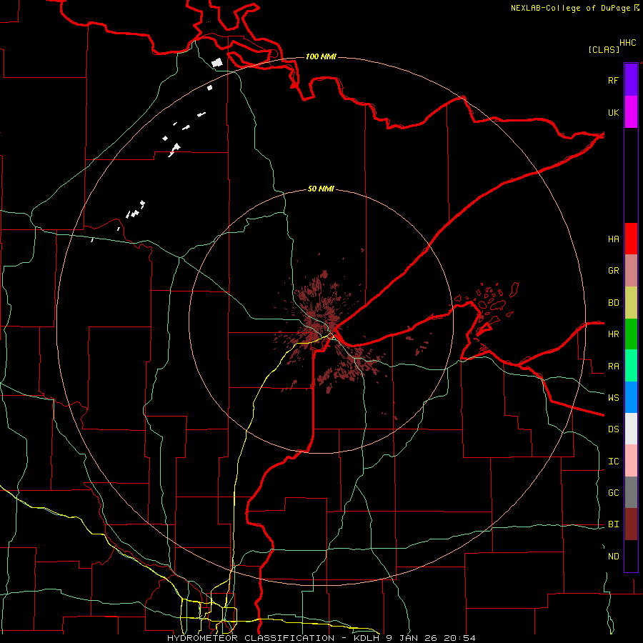Click the 100 NMI range ring label
Viewport: 643px width, 643px height.
pyautogui.click(x=321, y=56)
